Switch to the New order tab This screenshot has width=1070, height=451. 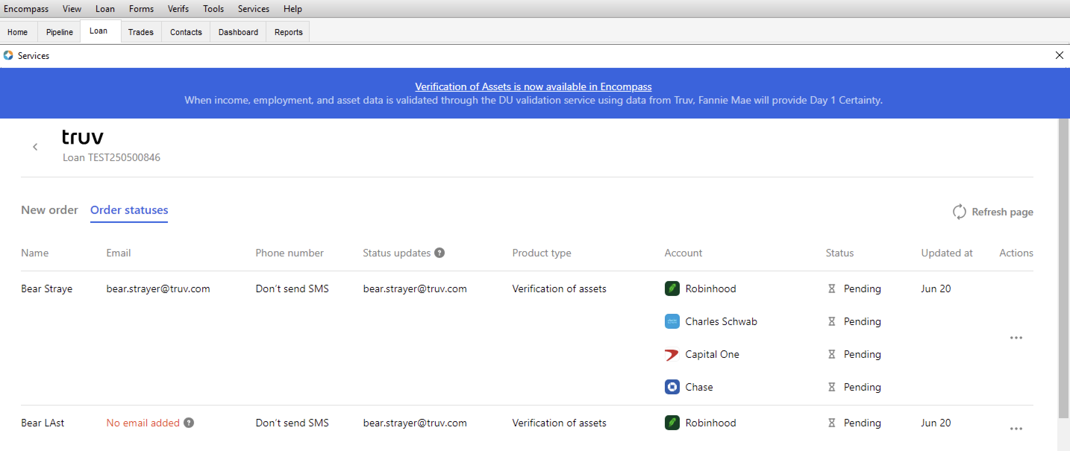49,210
